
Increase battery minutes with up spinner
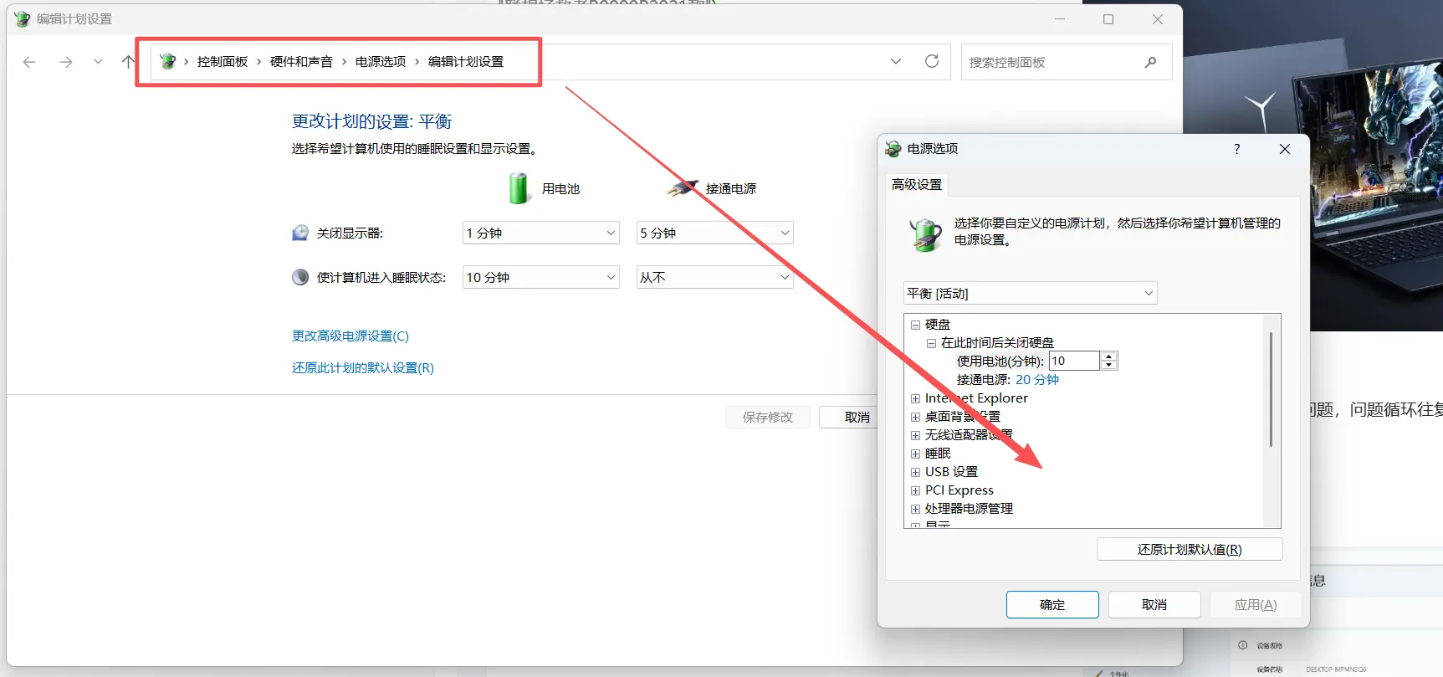coord(1109,356)
